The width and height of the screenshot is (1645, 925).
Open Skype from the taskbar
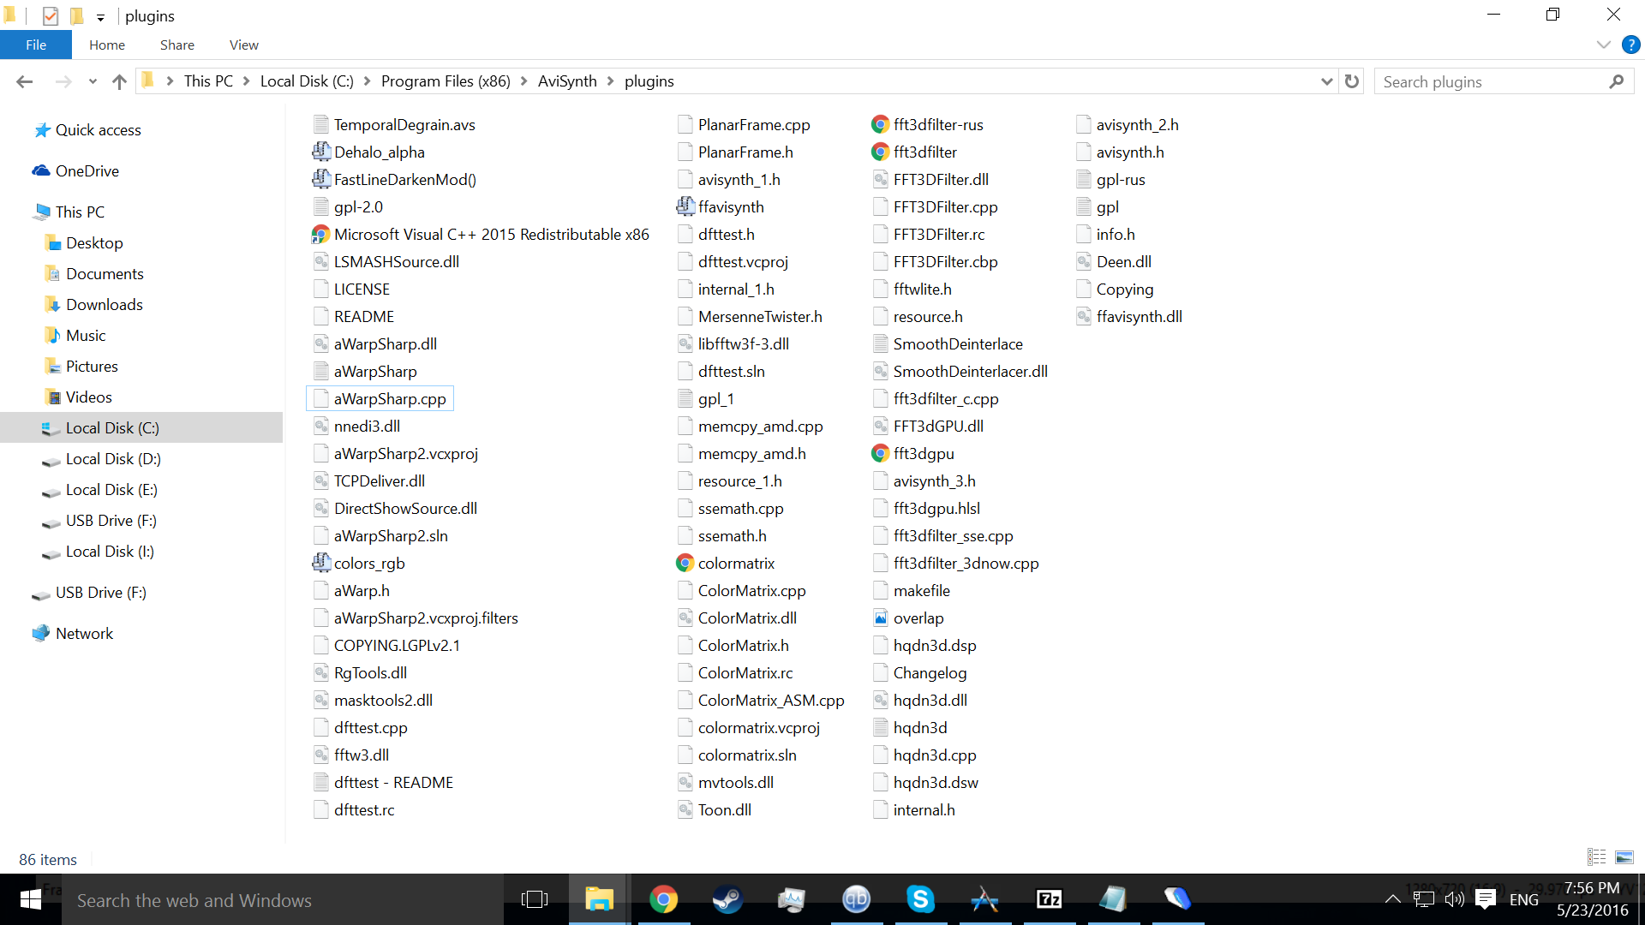pos(920,899)
